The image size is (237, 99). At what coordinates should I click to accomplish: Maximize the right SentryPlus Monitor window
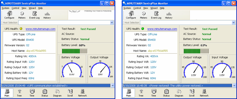[x=229, y=3]
